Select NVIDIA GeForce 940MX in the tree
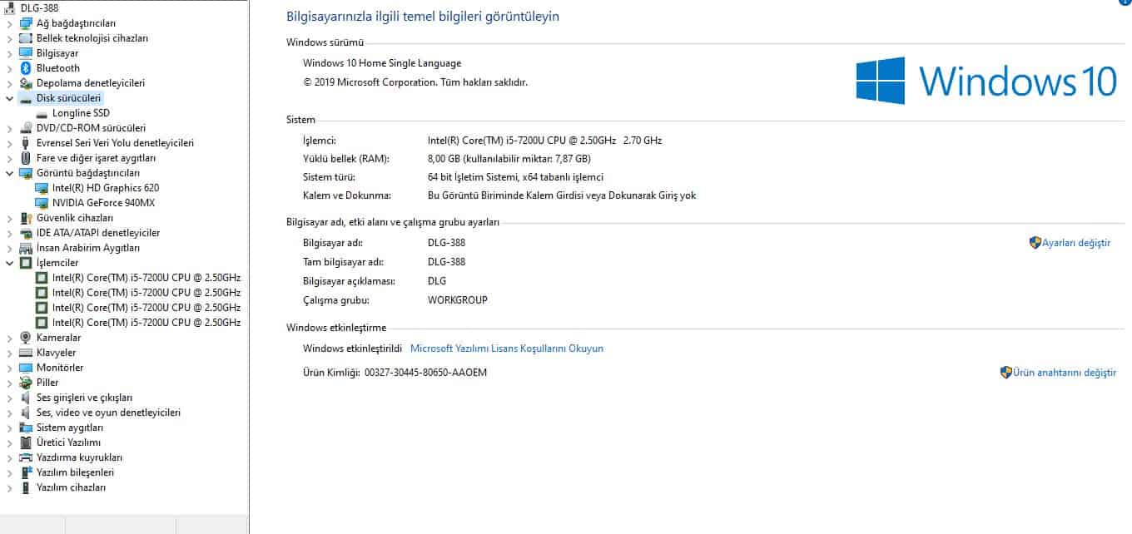This screenshot has height=534, width=1132. (104, 203)
